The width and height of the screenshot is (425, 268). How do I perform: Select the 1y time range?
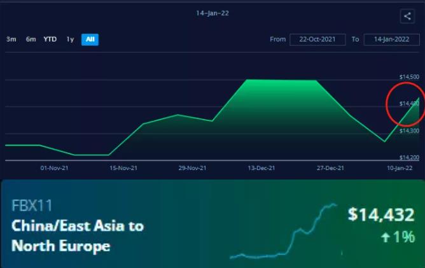(70, 39)
